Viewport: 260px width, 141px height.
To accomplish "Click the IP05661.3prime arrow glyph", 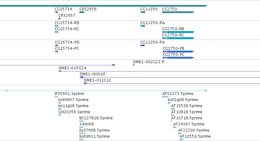I will click(x=57, y=97).
